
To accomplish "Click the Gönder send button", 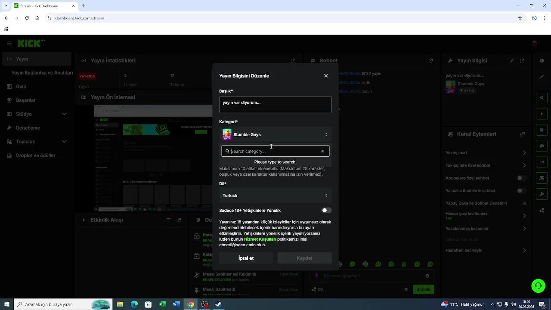I will coord(423,289).
